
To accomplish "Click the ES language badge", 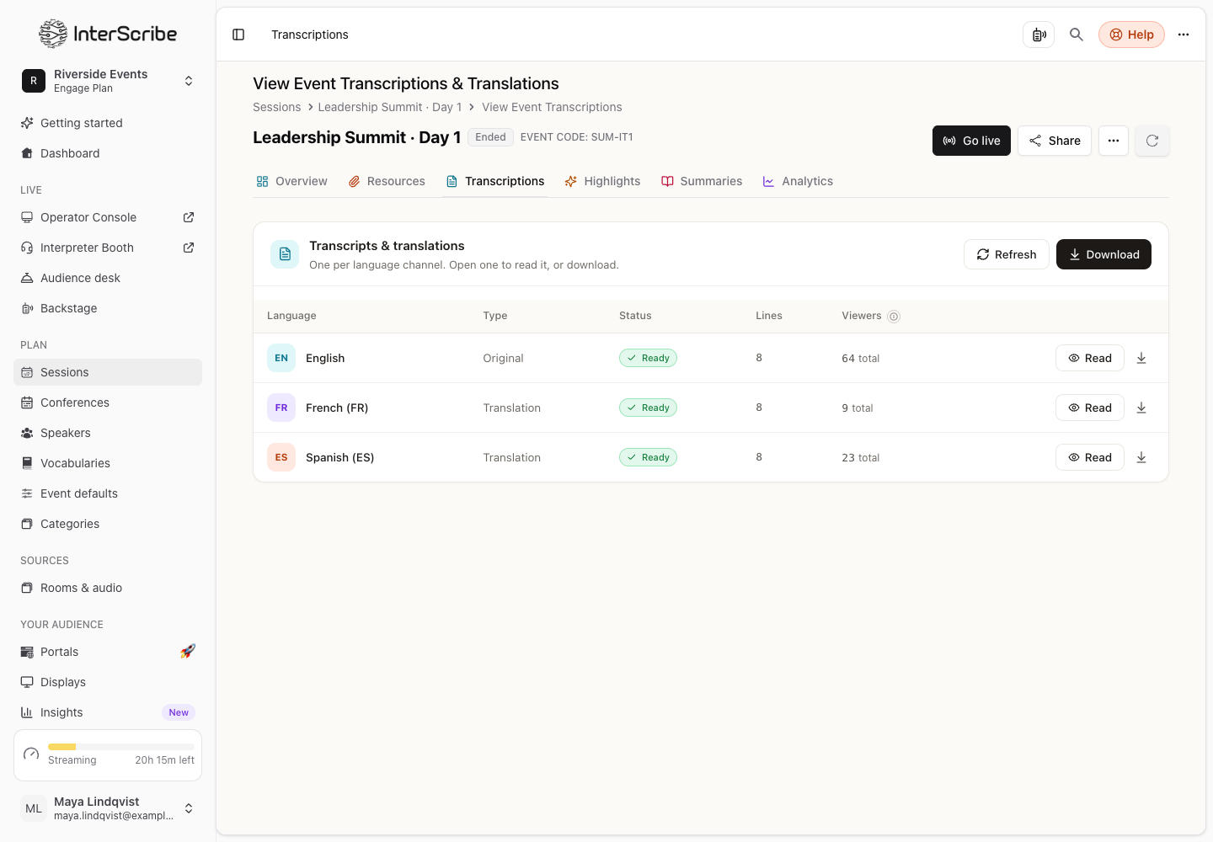I will pos(281,457).
